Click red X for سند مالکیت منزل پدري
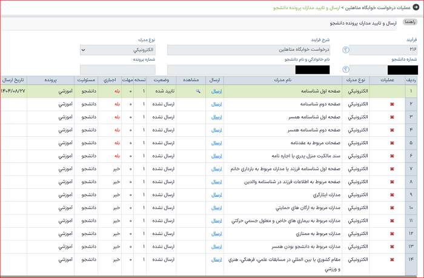 click(392, 156)
